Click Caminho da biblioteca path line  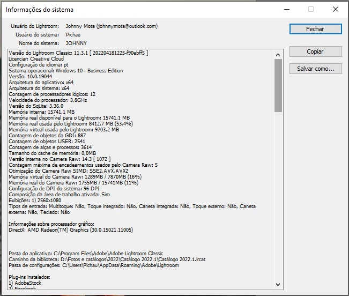(107, 260)
